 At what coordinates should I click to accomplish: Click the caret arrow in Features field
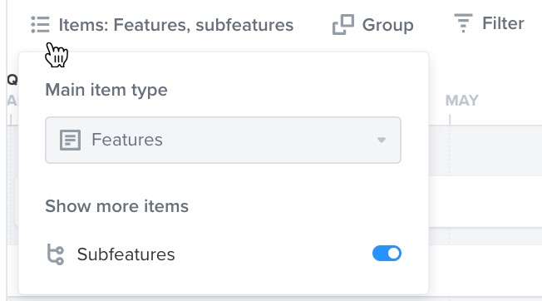tap(382, 140)
